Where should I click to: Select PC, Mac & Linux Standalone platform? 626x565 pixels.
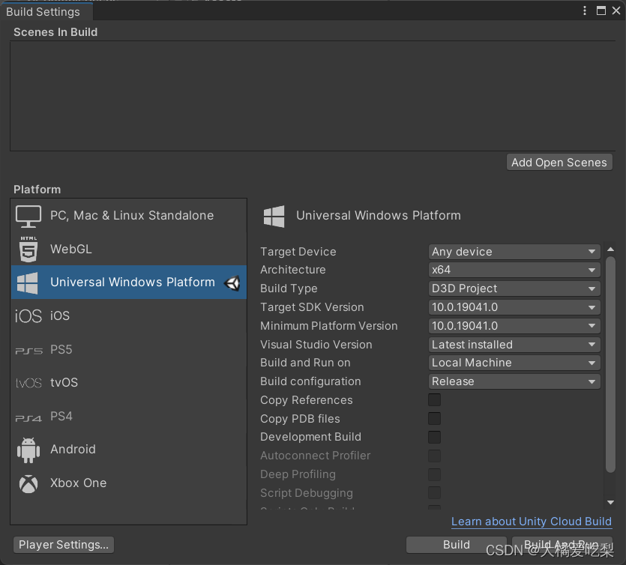pyautogui.click(x=129, y=216)
